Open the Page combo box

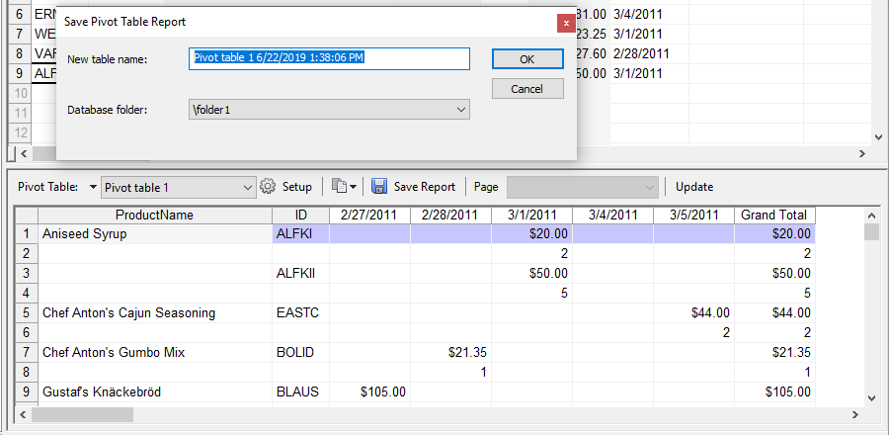tap(649, 187)
